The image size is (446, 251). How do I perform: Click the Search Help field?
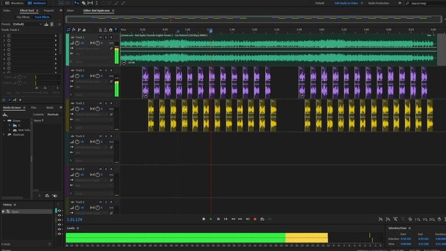(425, 3)
